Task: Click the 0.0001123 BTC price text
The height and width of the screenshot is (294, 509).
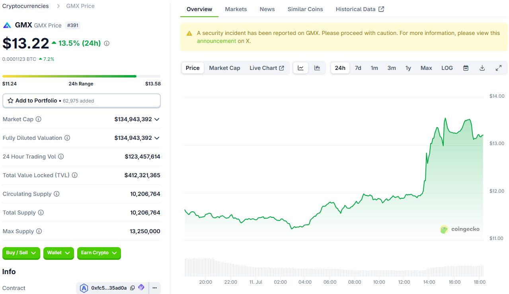Action: click(19, 59)
